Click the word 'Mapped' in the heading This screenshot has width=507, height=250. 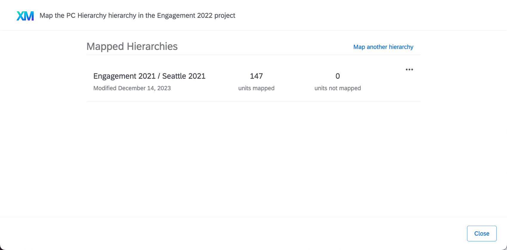105,46
